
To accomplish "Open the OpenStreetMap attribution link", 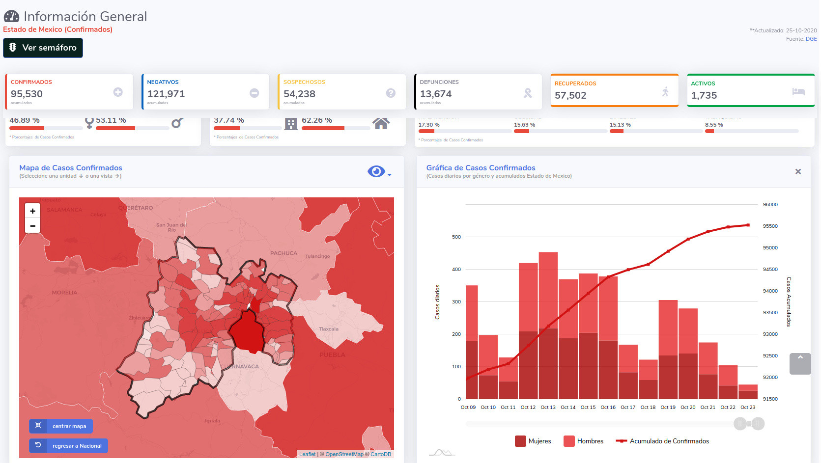I will 344,454.
